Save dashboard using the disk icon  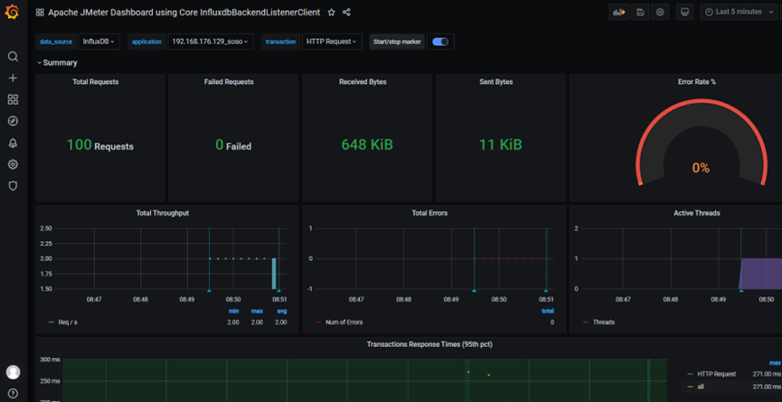640,12
